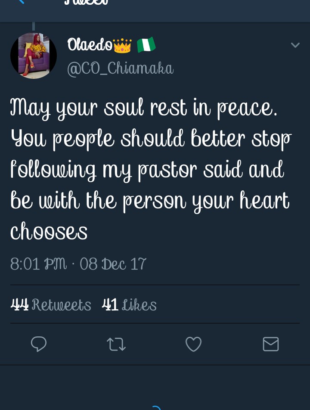Like the tweet with the heart icon
The image size is (310, 410).
point(193,344)
